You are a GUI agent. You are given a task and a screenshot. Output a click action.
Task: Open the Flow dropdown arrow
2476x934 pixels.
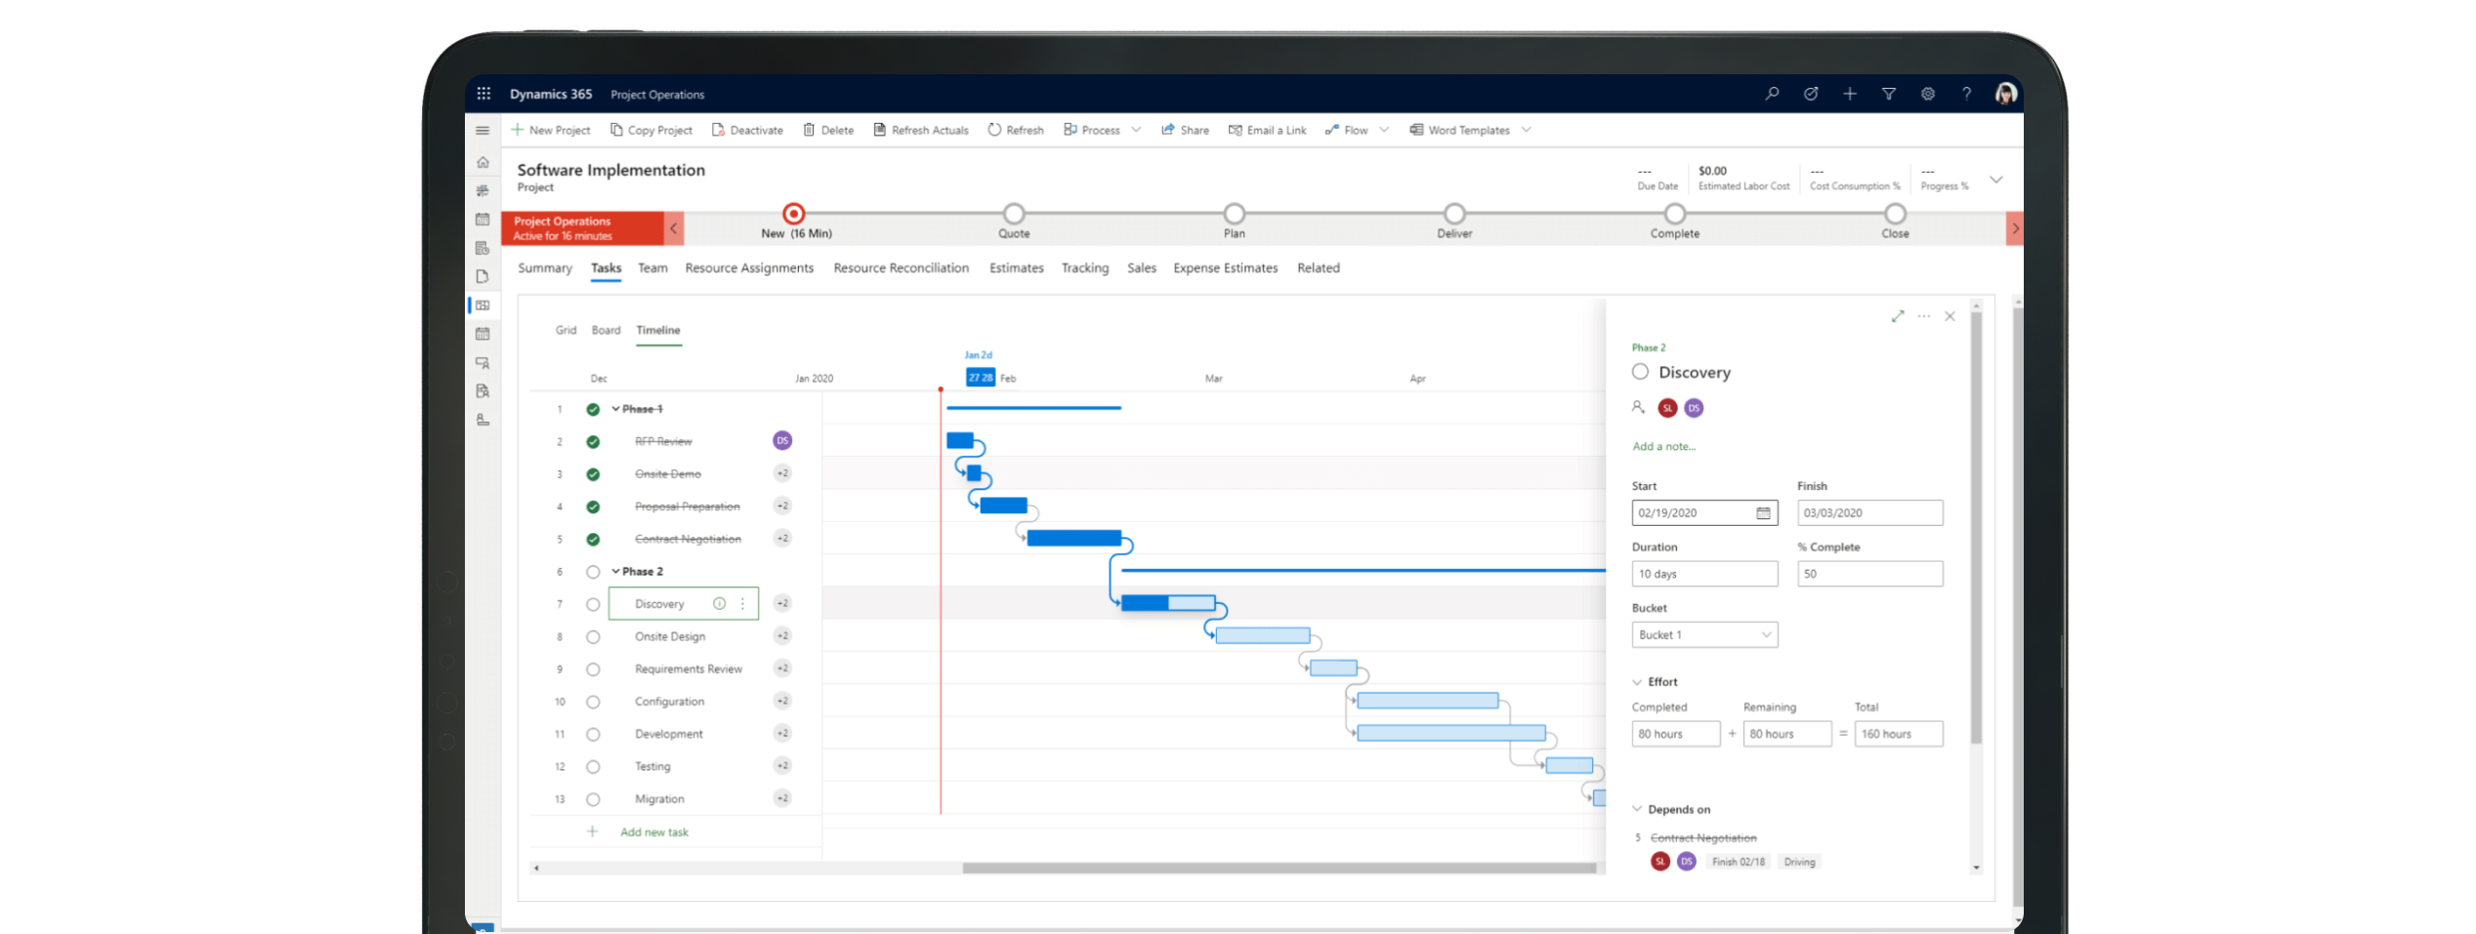click(x=1384, y=130)
